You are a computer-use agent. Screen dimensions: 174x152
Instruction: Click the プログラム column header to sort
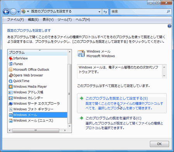[x=38, y=52]
